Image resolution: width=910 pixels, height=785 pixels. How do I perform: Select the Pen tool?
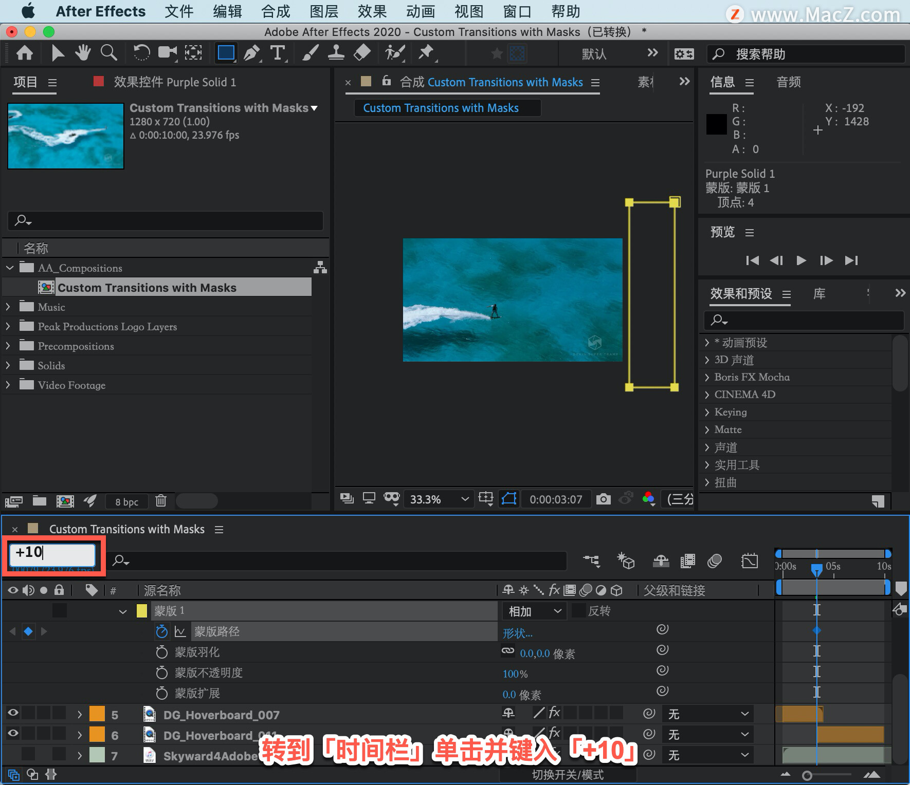[x=252, y=53]
